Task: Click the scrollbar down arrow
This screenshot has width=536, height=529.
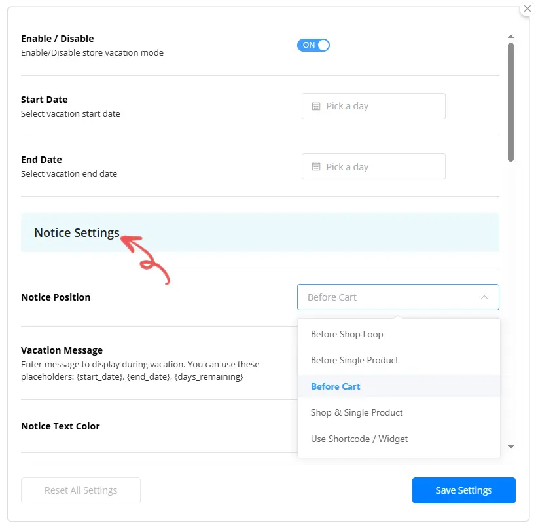Action: [x=511, y=447]
